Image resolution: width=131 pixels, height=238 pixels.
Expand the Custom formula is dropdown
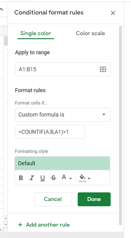pyautogui.click(x=63, y=115)
